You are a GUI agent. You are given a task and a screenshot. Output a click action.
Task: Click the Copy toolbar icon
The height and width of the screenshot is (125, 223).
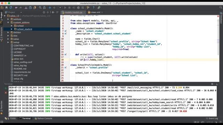(30, 8)
